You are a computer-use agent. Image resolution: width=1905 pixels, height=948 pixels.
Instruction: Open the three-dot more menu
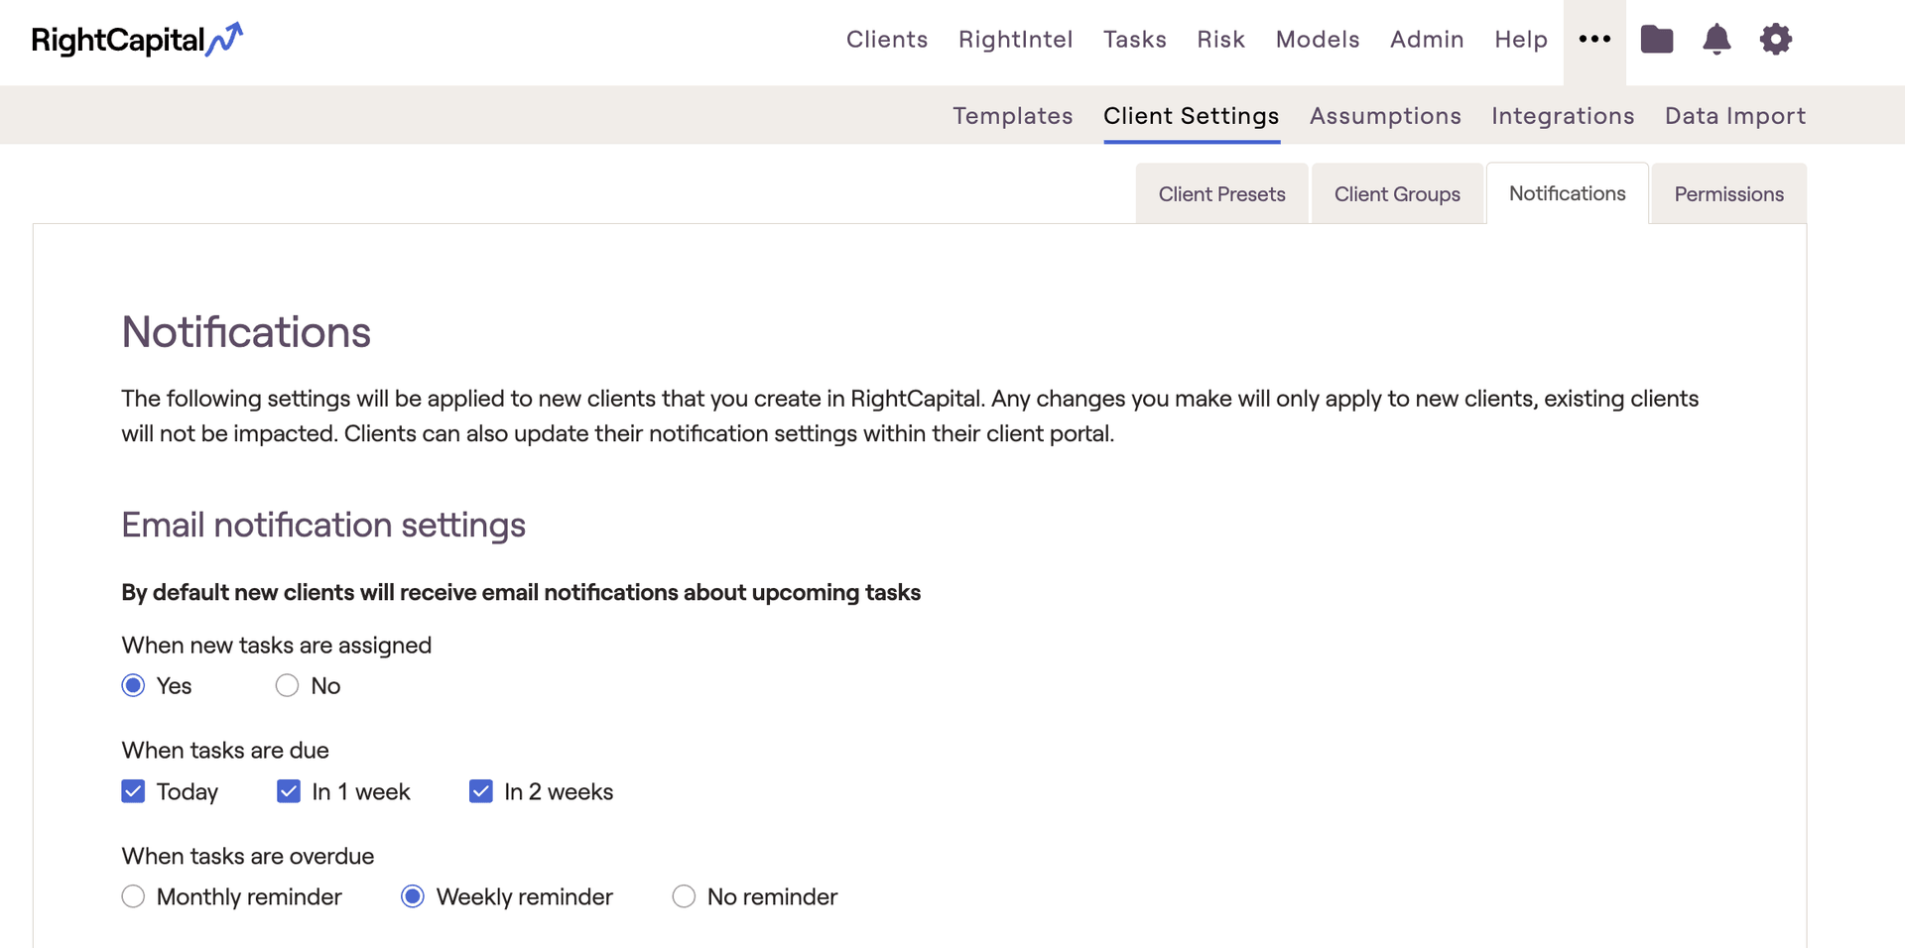(x=1594, y=40)
